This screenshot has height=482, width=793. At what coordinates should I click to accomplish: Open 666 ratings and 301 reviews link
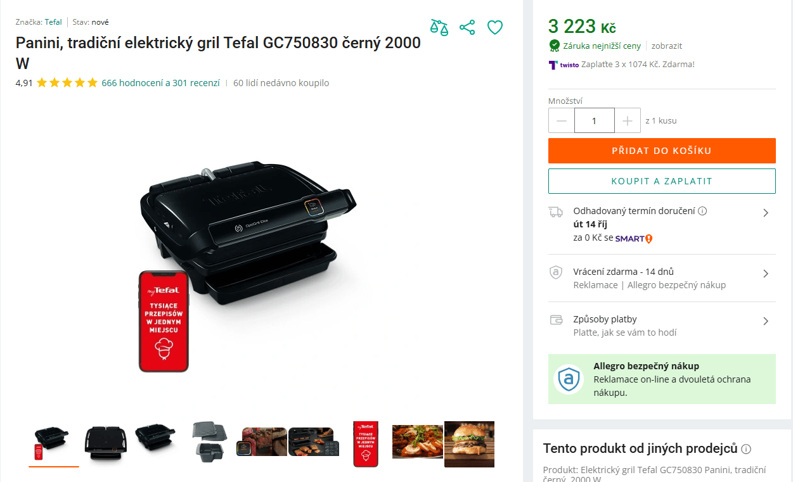click(x=160, y=83)
